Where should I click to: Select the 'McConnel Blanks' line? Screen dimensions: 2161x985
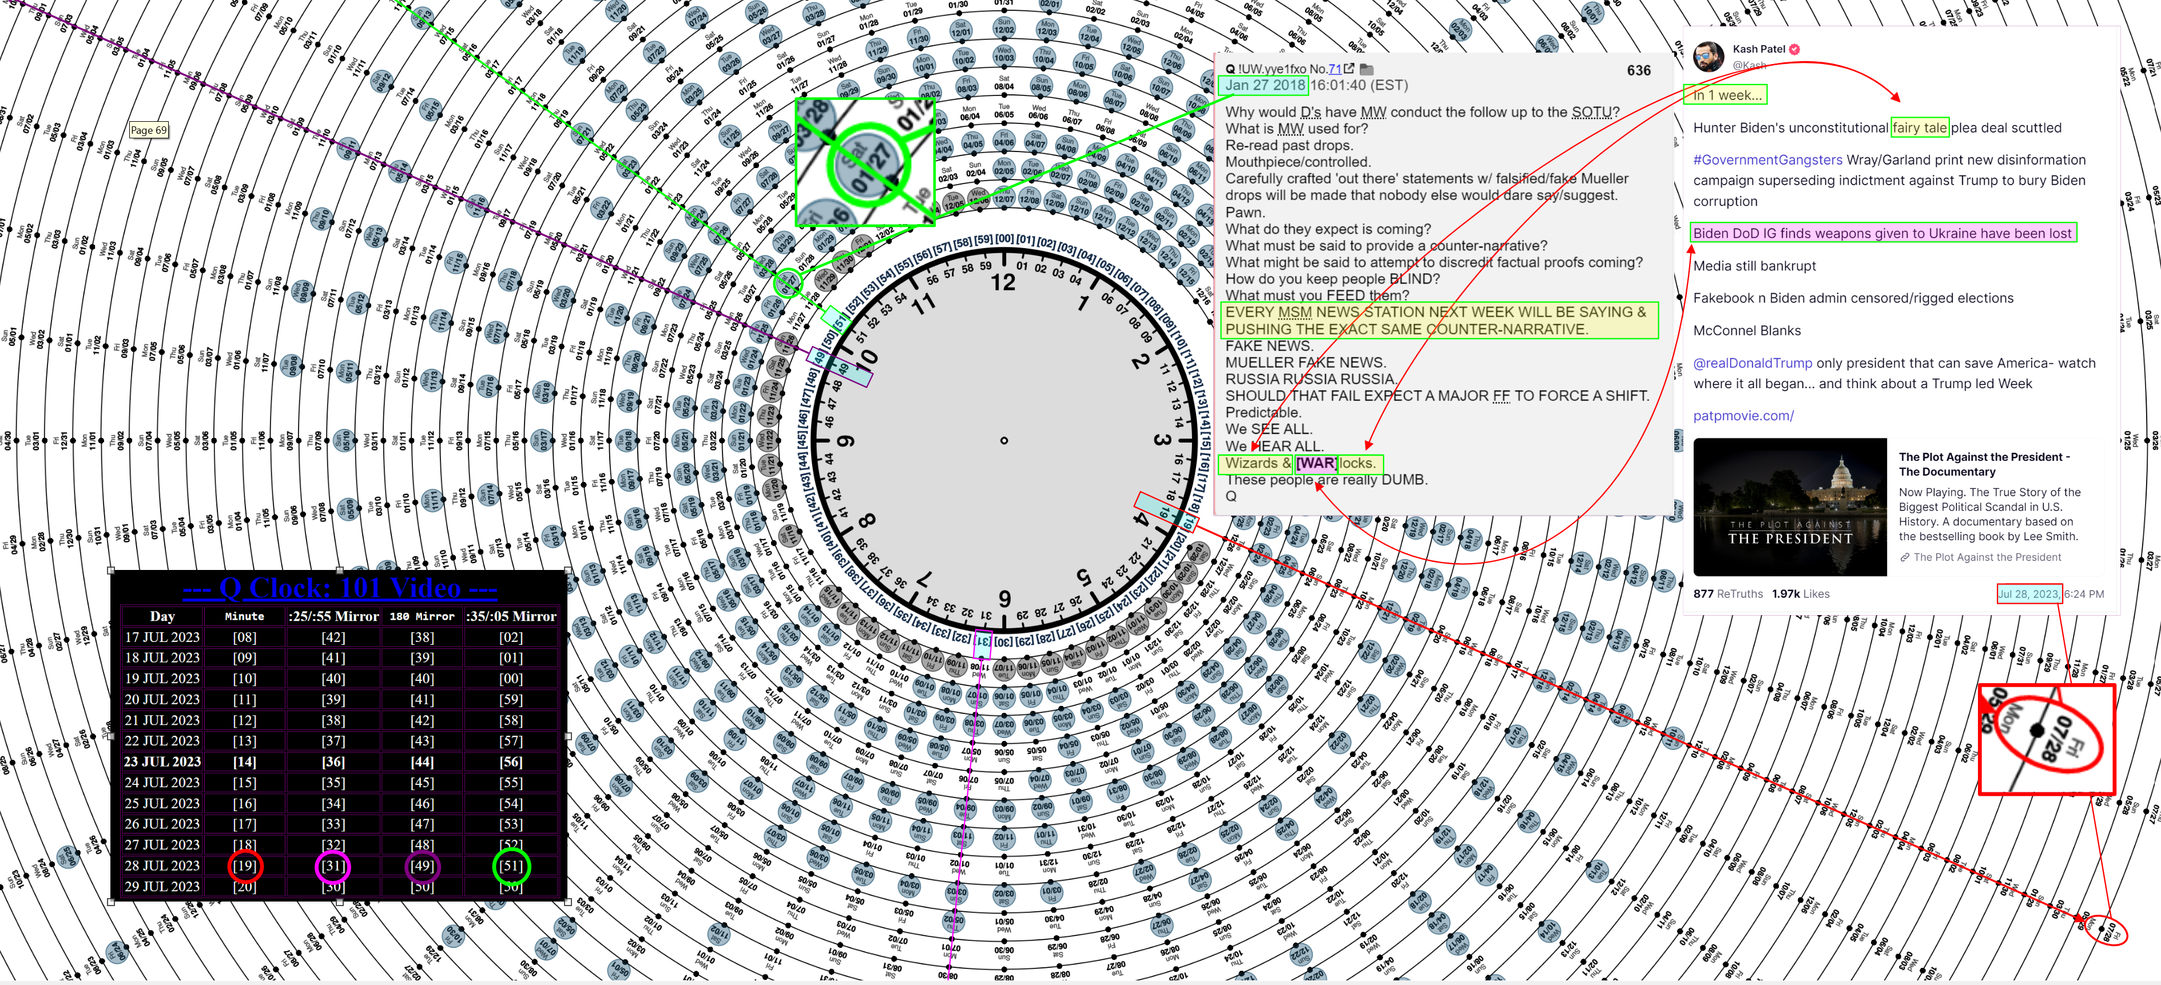pyautogui.click(x=1746, y=330)
